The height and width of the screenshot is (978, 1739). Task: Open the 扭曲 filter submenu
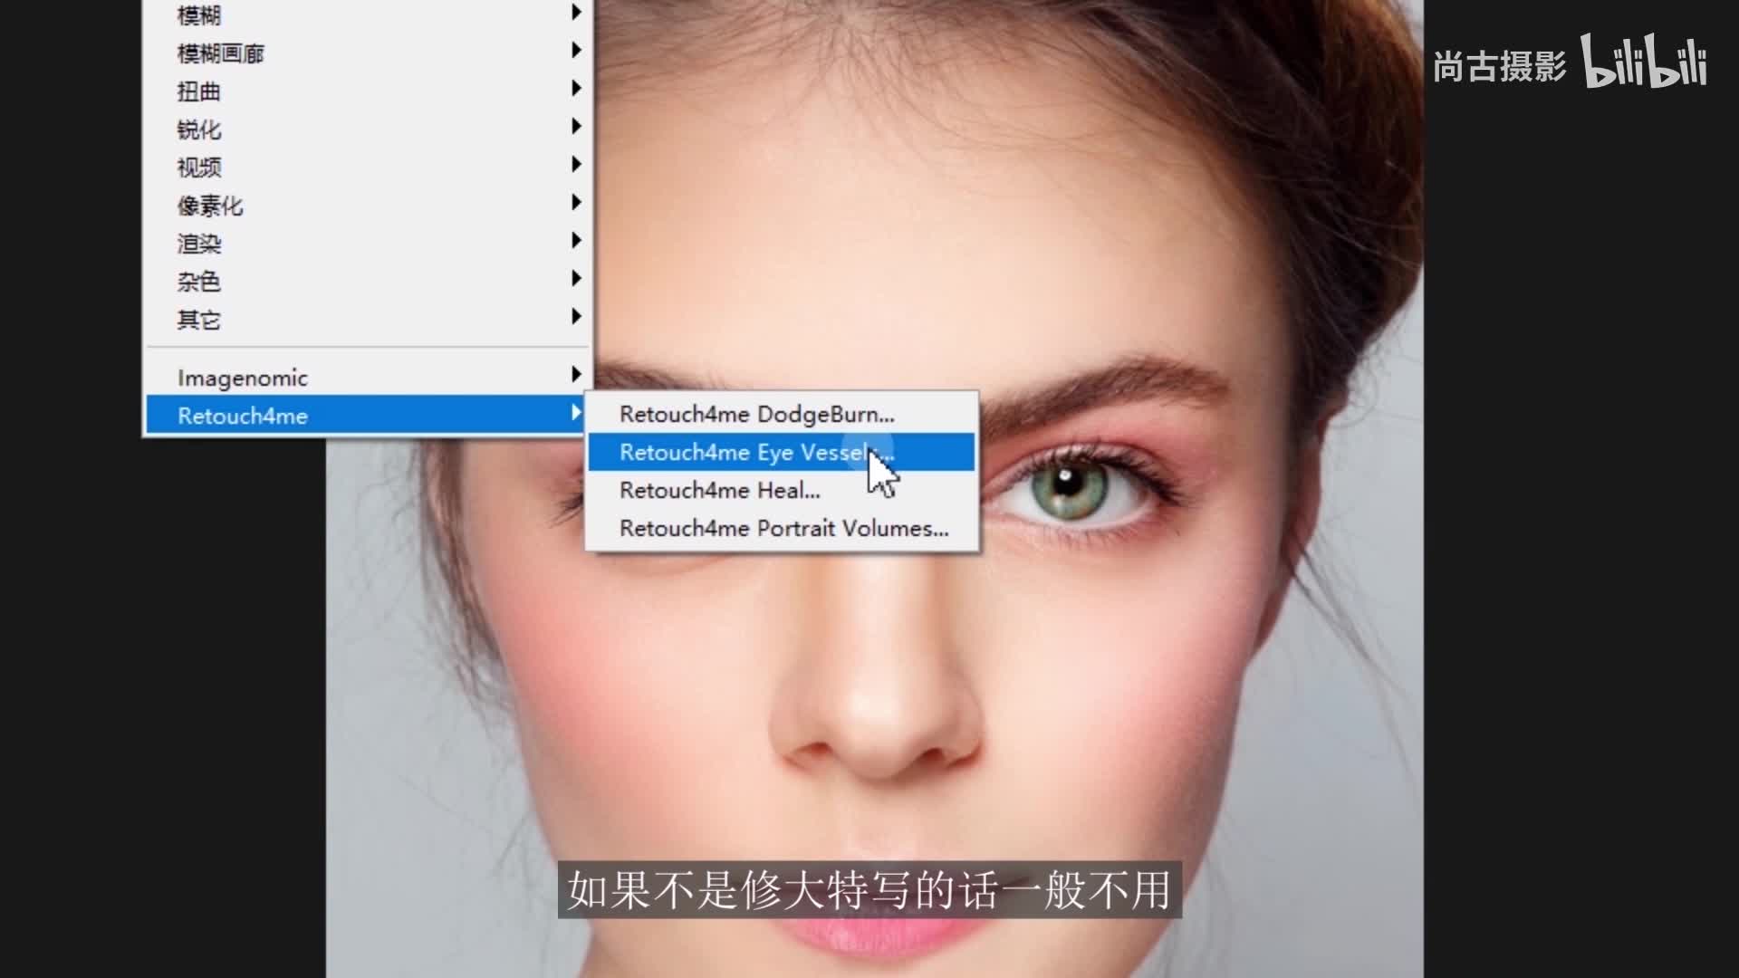tap(199, 91)
